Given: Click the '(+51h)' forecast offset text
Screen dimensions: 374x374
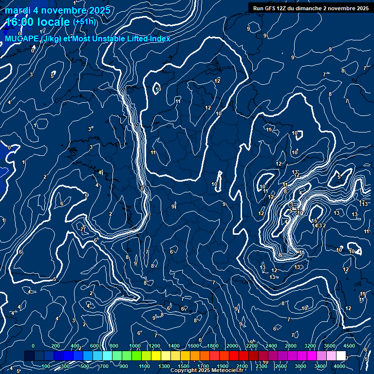Looking at the screenshot, I should (x=84, y=22).
